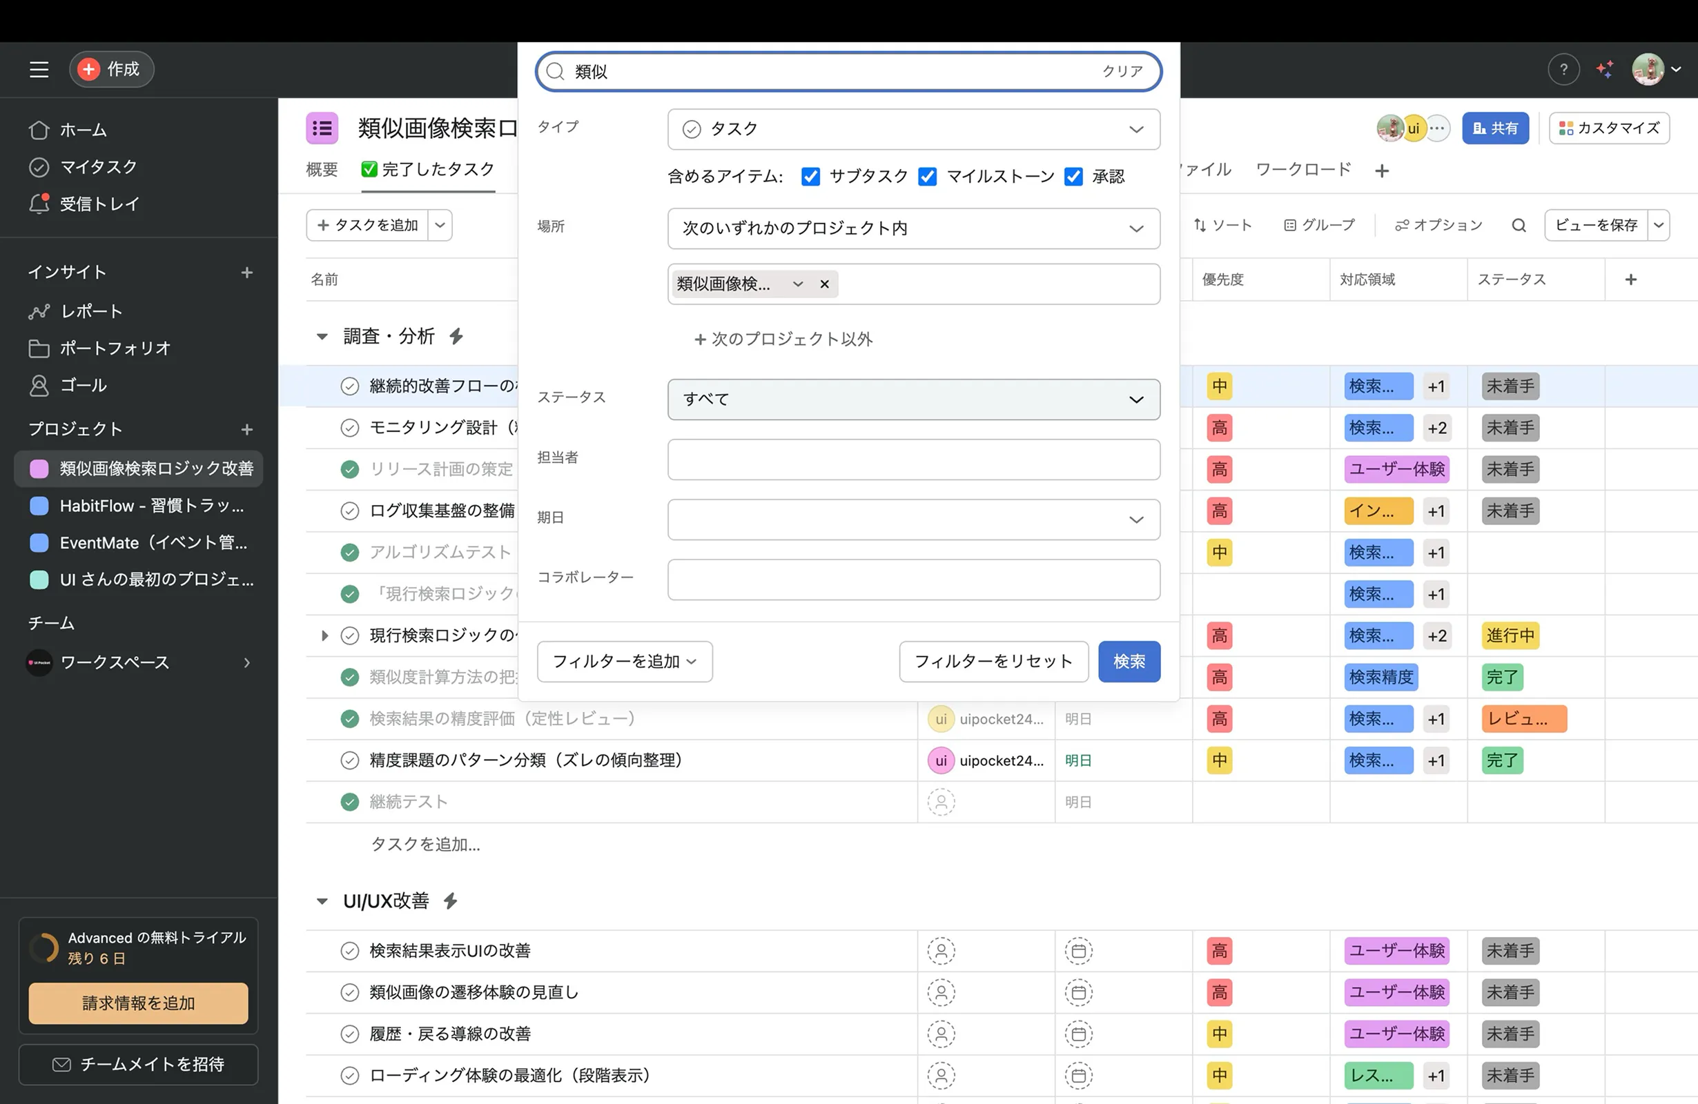
Task: Open カスタマイズ button
Action: click(x=1609, y=128)
